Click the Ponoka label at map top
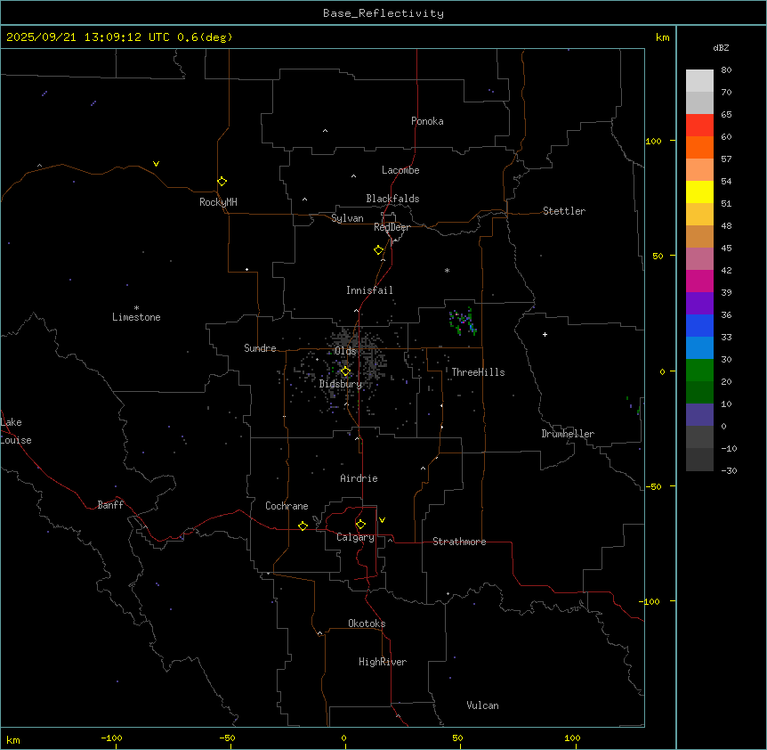The image size is (767, 750). pos(427,121)
